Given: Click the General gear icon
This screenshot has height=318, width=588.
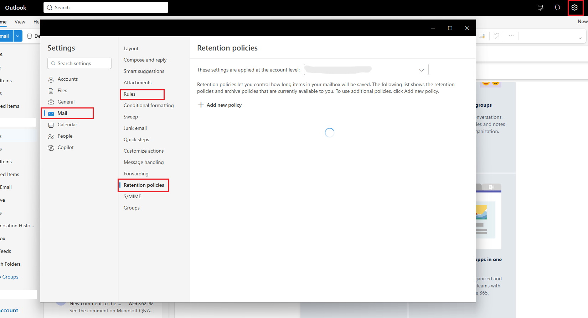Looking at the screenshot, I should [51, 102].
